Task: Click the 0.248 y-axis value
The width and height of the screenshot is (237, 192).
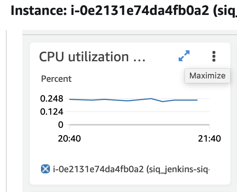Action: point(52,99)
